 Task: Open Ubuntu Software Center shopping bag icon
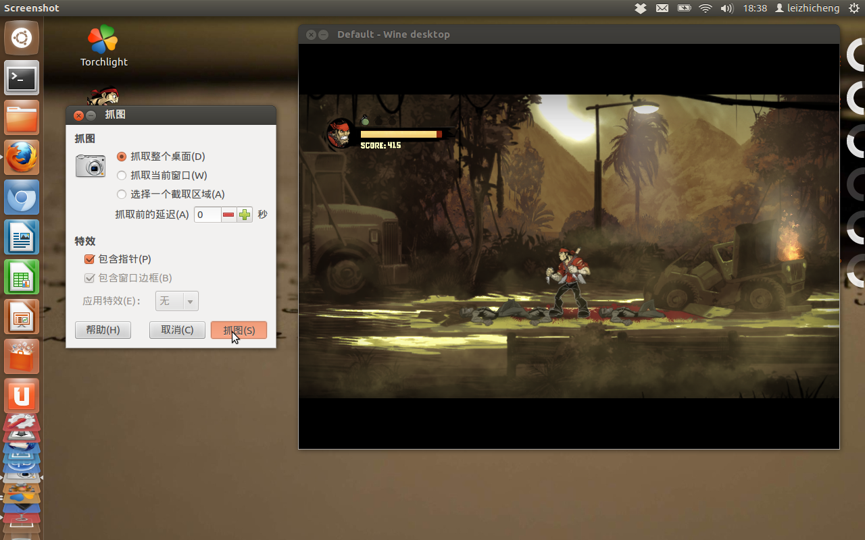click(x=22, y=356)
